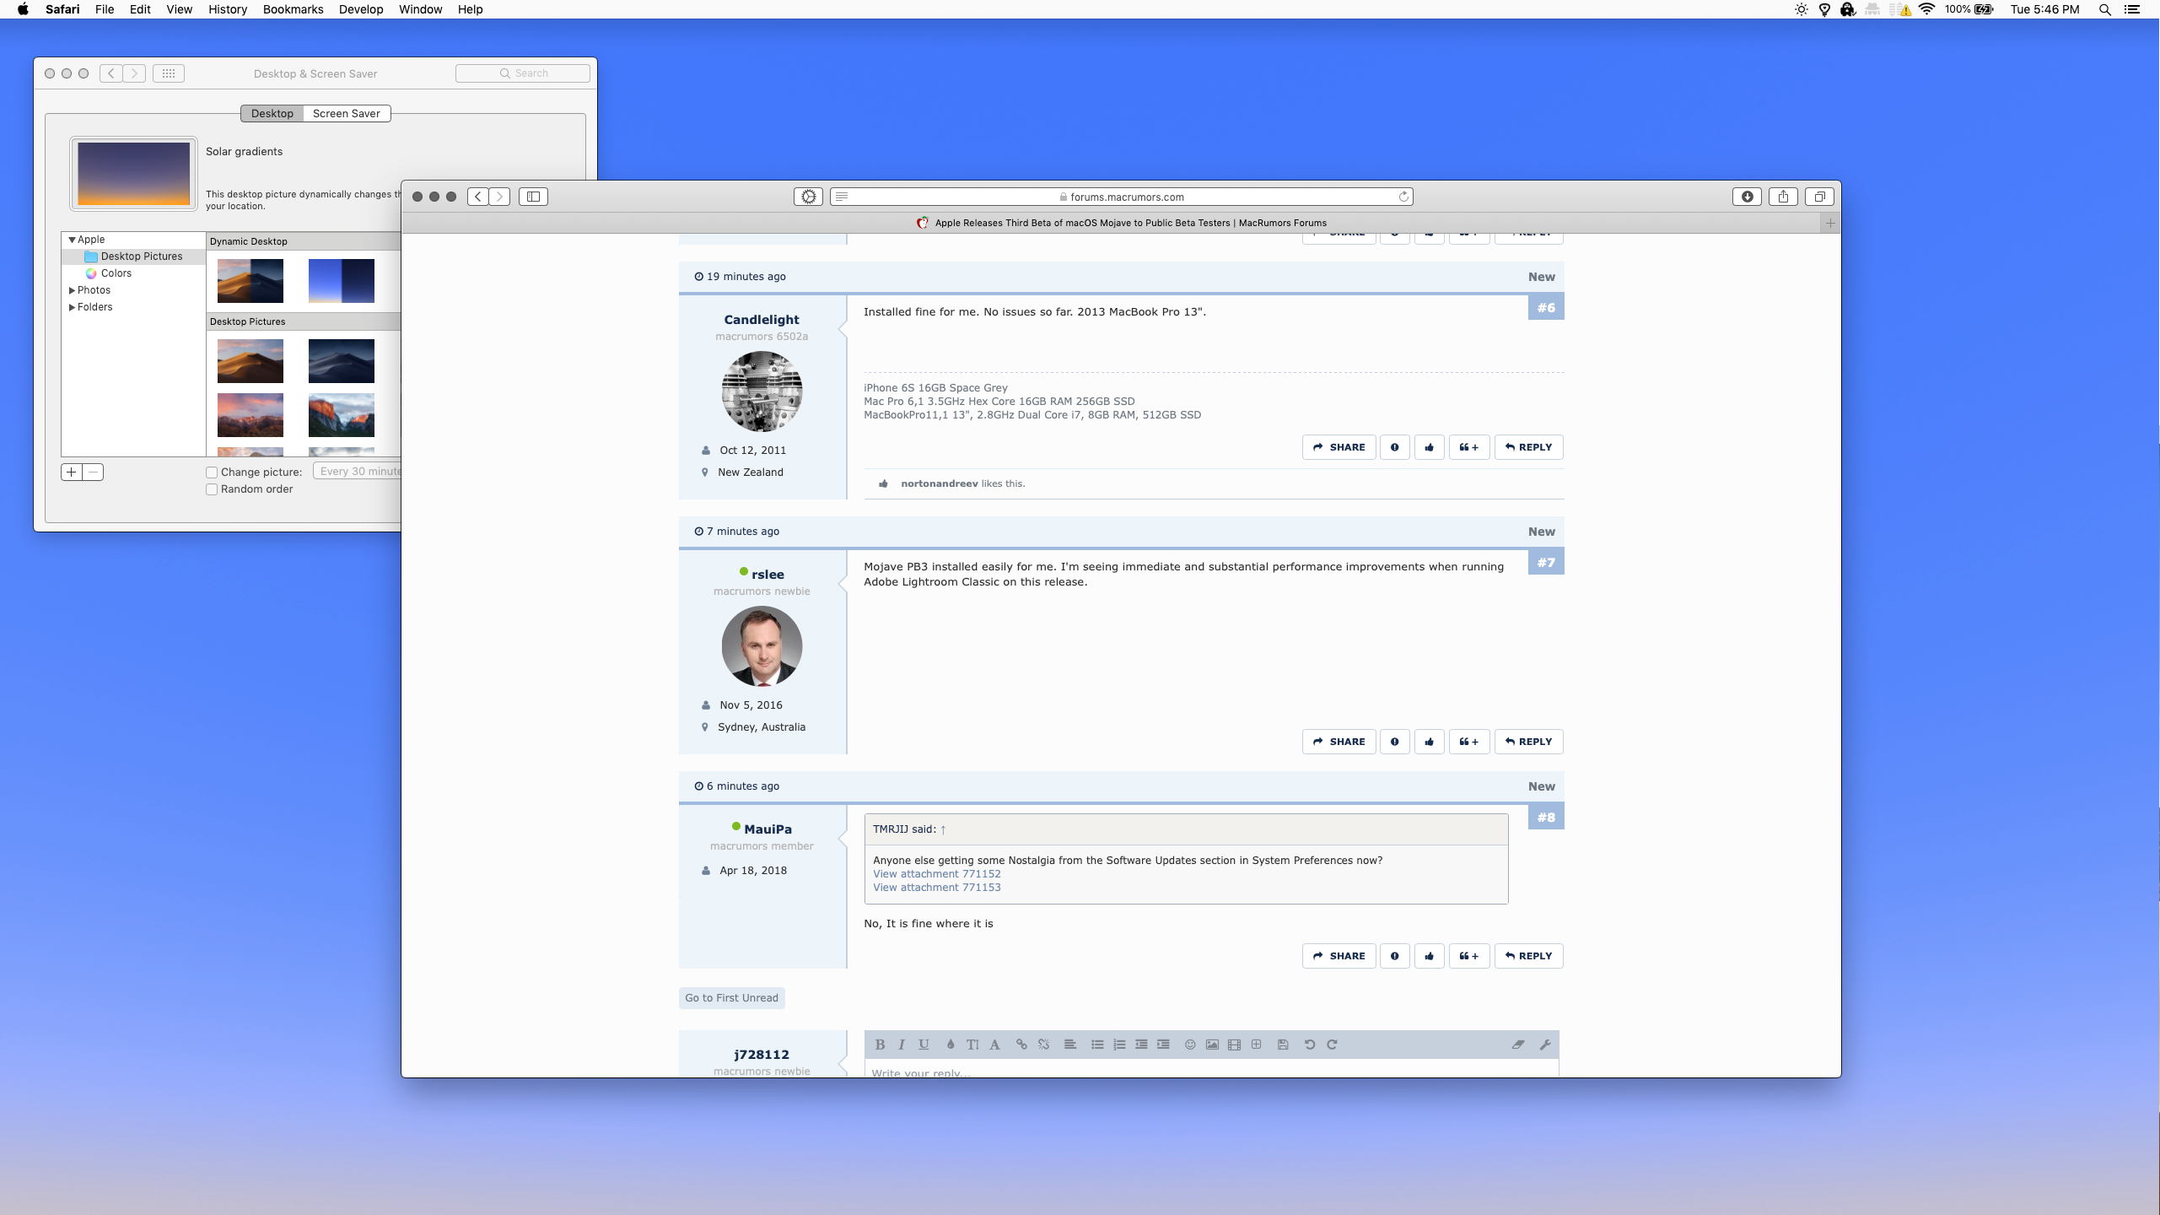Collapse the Apple group in Desktop sidebar

click(x=73, y=240)
